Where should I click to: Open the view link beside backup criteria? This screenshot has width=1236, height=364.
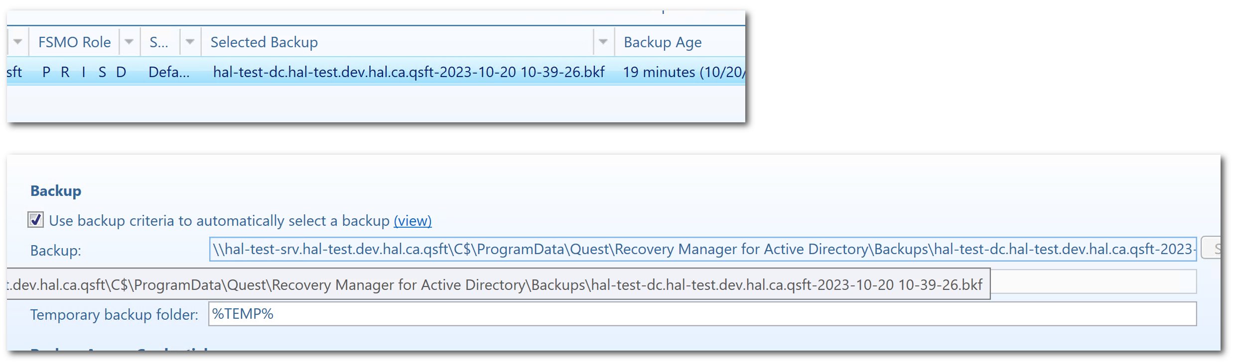tap(412, 221)
